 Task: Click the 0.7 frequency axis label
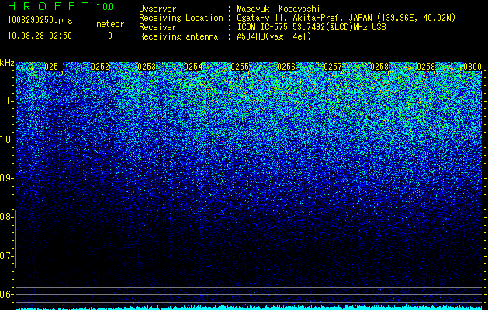pyautogui.click(x=5, y=256)
